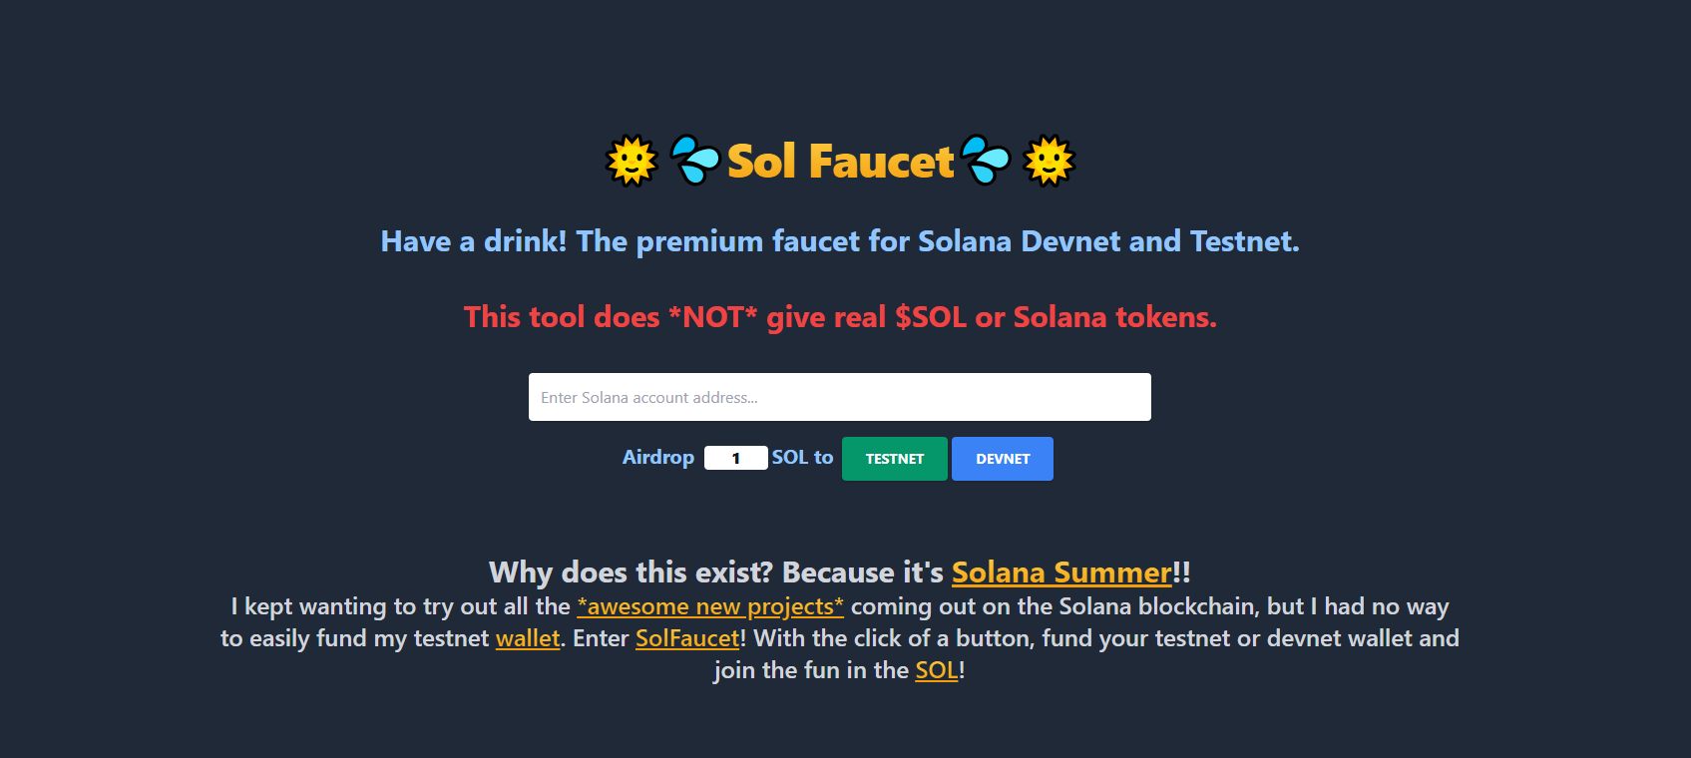The image size is (1691, 758).
Task: Click the airdrop SOL amount box
Action: click(735, 458)
